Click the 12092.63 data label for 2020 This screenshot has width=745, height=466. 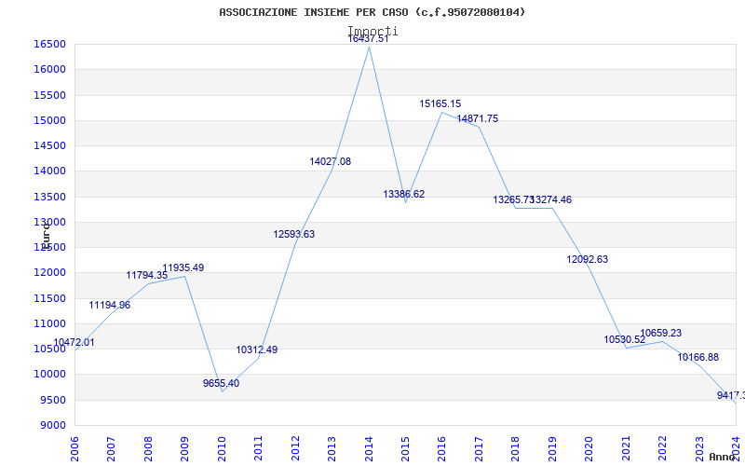pyautogui.click(x=588, y=260)
